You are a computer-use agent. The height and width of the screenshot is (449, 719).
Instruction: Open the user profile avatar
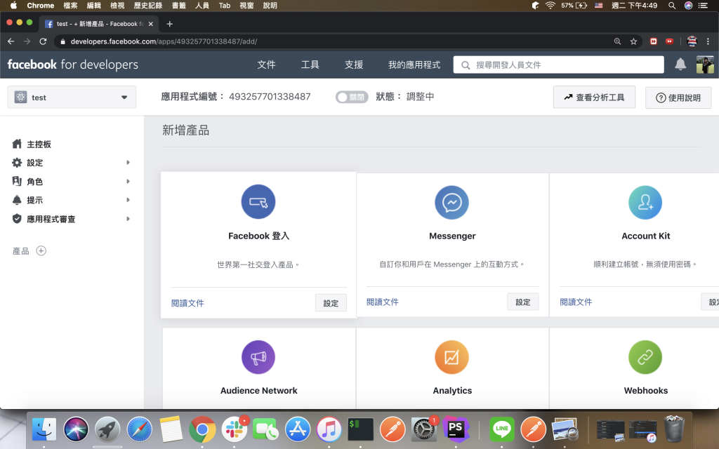[705, 65]
